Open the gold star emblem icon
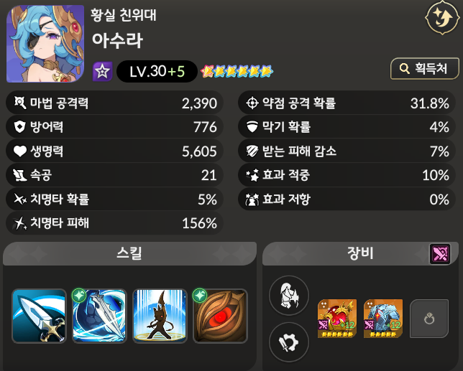463x371 pixels. [442, 17]
